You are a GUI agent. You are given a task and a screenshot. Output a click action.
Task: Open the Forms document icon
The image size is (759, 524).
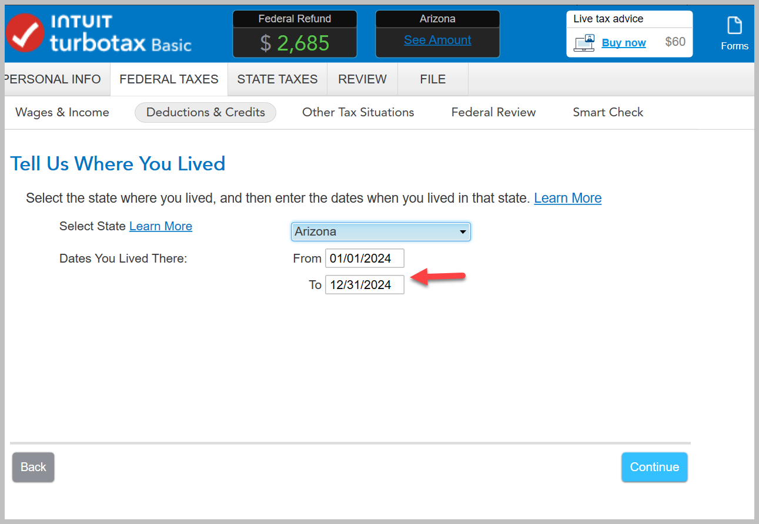(734, 26)
